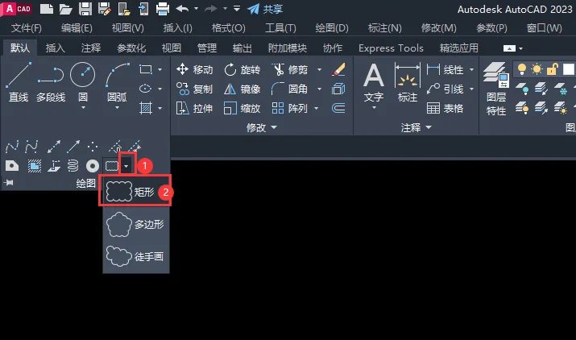The width and height of the screenshot is (576, 340).
Task: Open the File (文件) menu
Action: [27, 28]
